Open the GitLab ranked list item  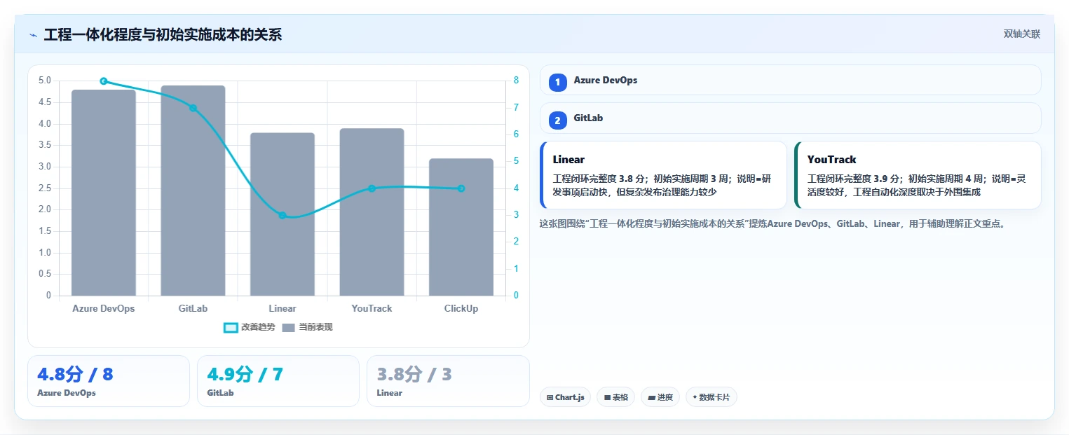coord(790,118)
